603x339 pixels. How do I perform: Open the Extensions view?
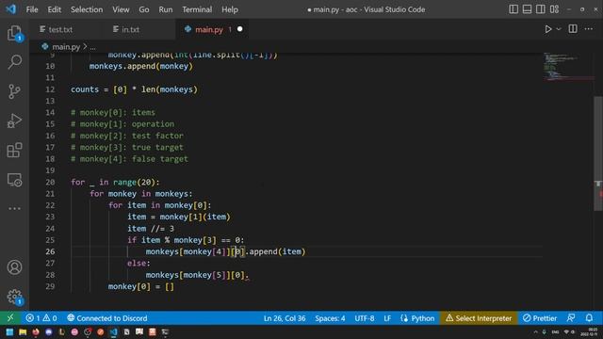tap(15, 151)
